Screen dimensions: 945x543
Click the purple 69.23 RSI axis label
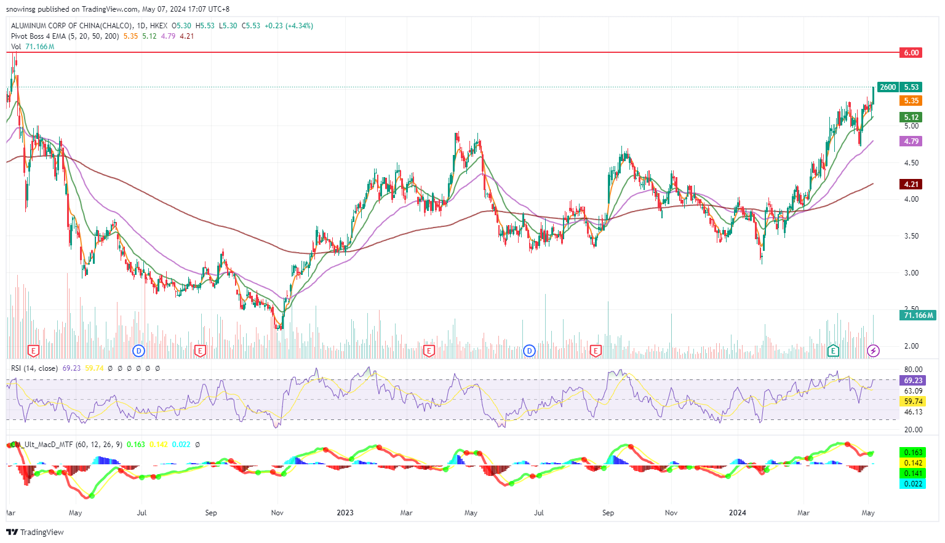tap(913, 381)
